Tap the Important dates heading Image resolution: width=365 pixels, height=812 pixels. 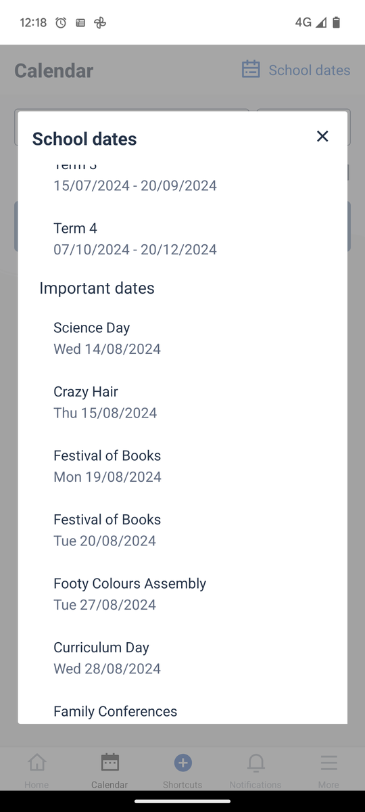click(97, 288)
